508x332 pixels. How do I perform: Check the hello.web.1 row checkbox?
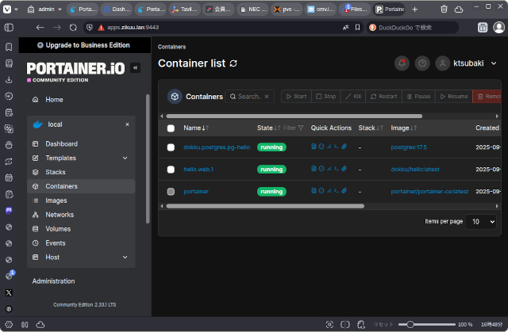pyautogui.click(x=171, y=170)
